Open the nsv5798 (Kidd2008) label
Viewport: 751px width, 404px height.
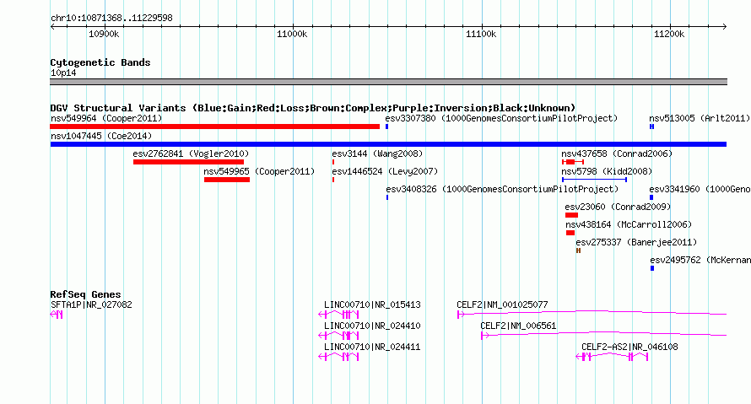pyautogui.click(x=607, y=171)
